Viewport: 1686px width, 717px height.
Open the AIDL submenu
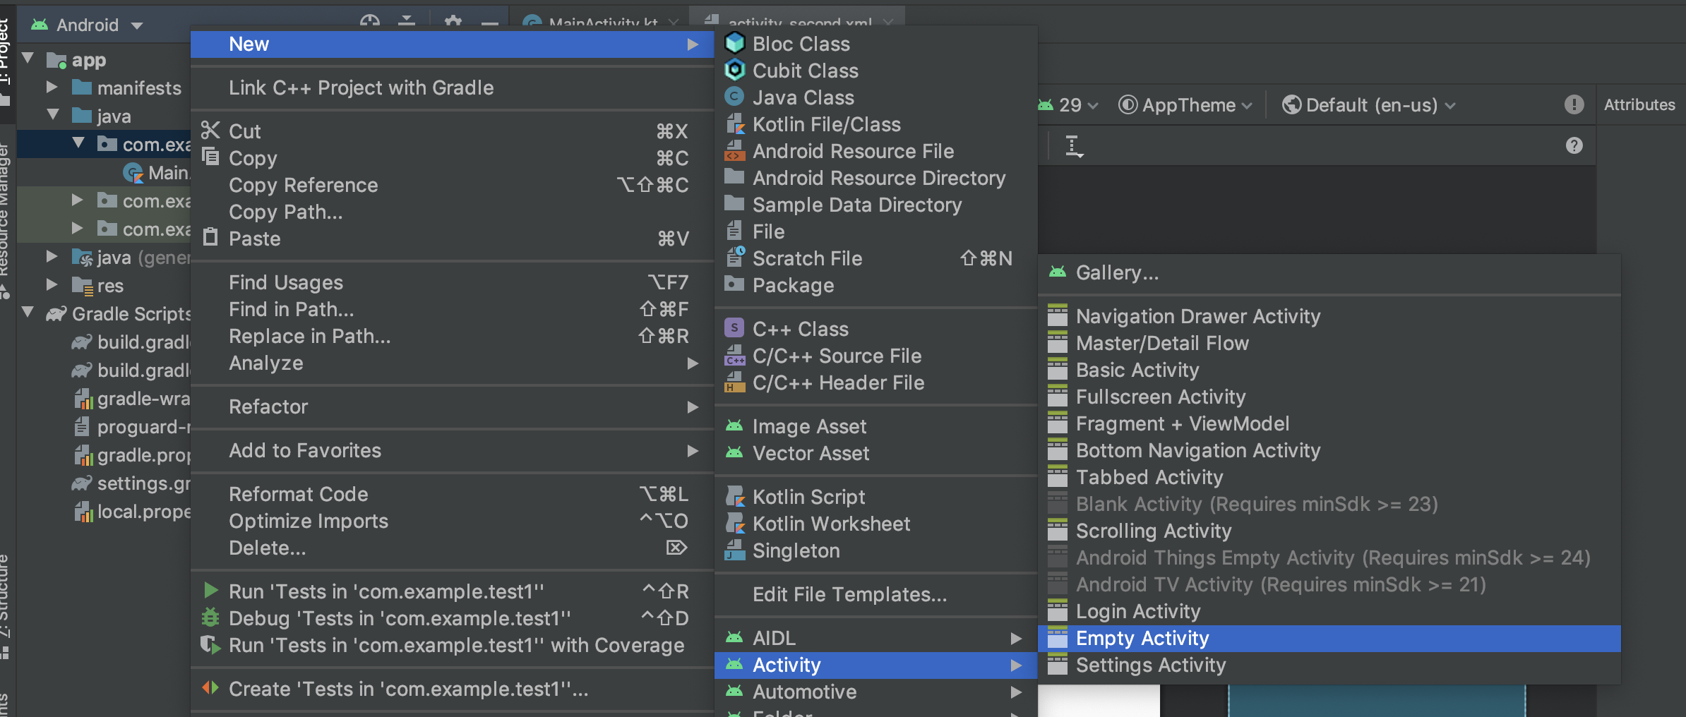click(875, 638)
